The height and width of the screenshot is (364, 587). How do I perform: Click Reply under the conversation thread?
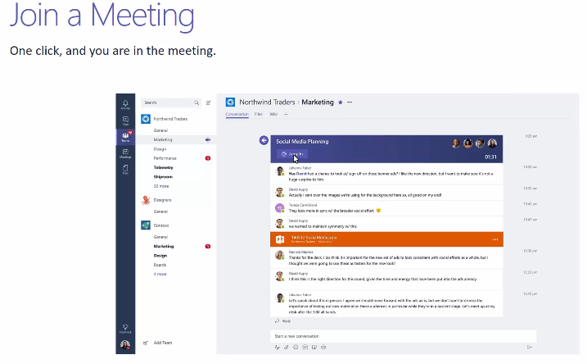(285, 321)
